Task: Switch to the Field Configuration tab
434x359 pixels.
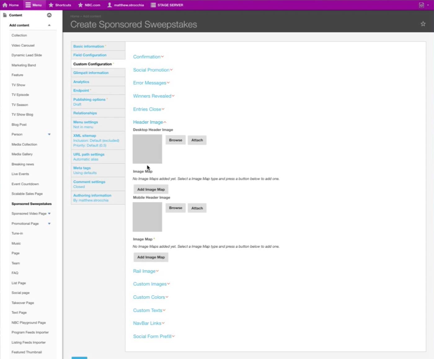Action: coord(90,55)
